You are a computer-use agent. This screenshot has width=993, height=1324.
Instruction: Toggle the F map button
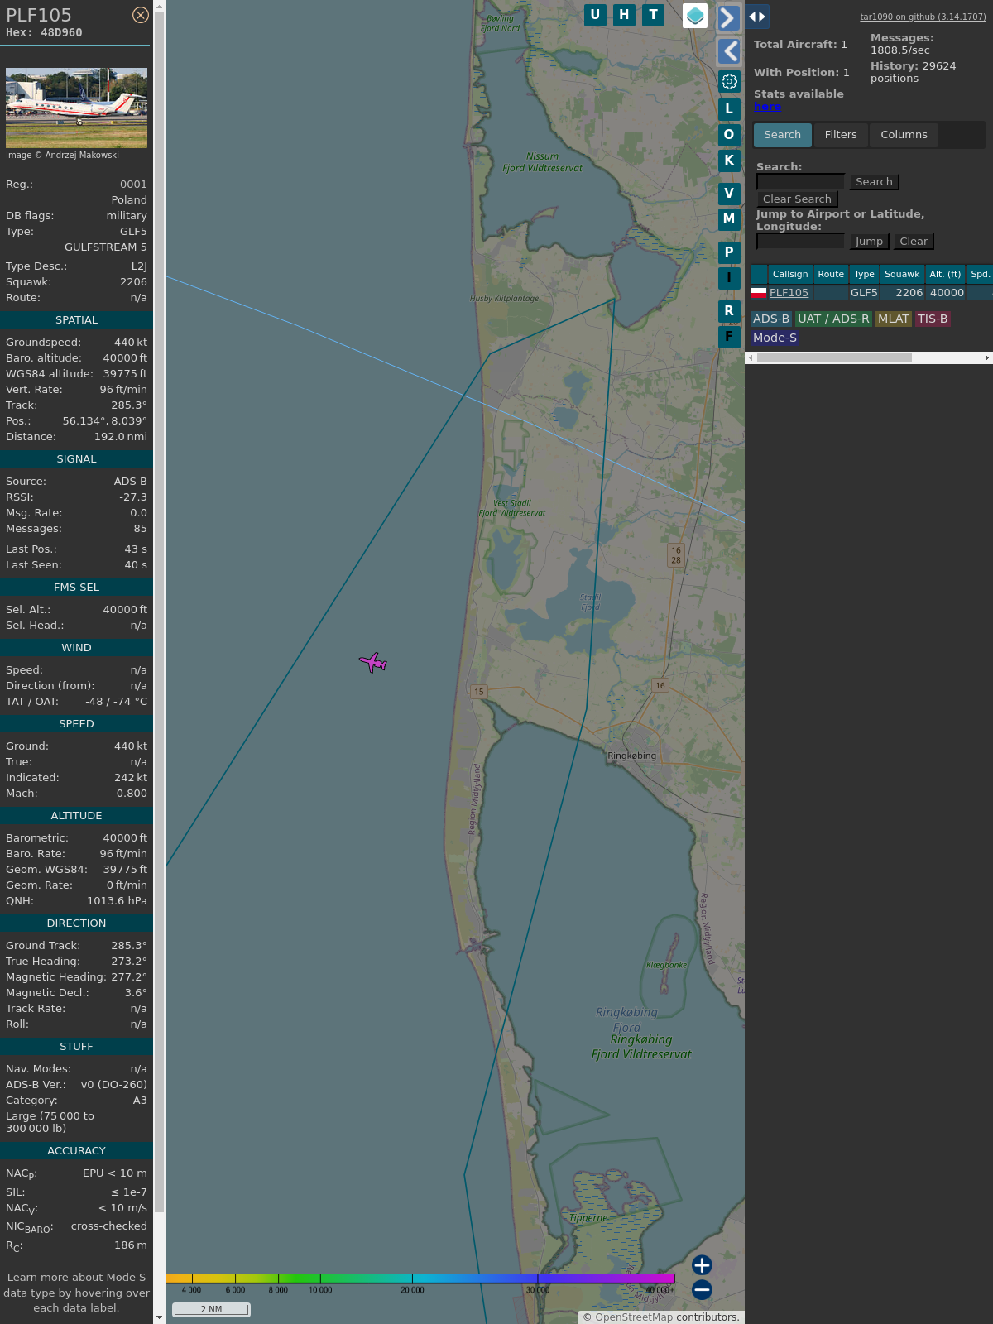pyautogui.click(x=729, y=337)
